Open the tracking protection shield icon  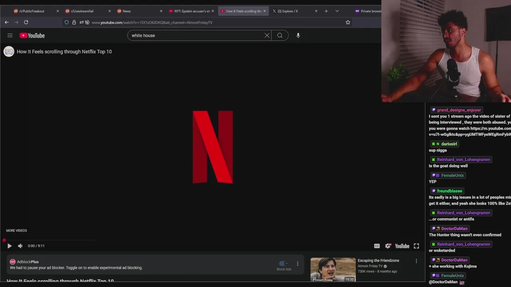coord(67,22)
